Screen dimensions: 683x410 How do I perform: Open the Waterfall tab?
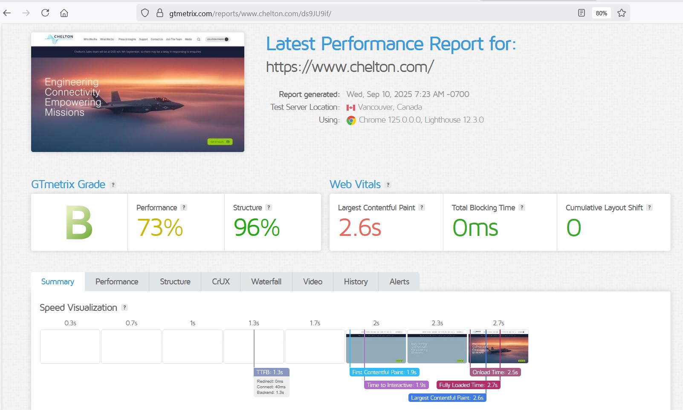point(266,282)
